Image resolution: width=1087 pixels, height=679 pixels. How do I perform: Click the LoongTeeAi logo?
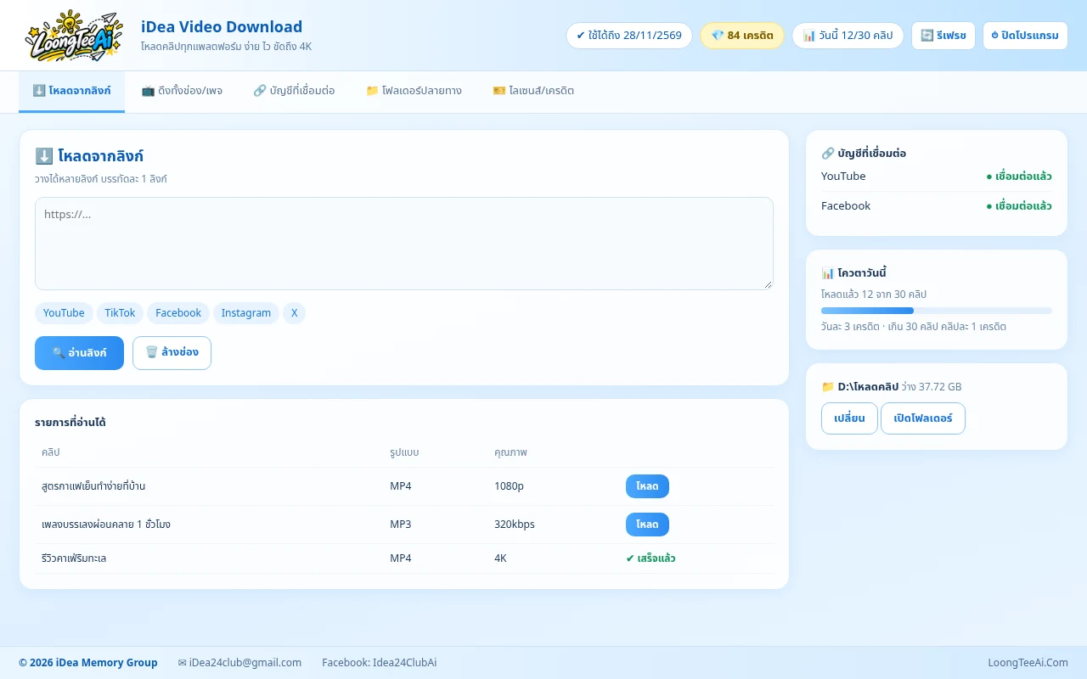click(74, 35)
